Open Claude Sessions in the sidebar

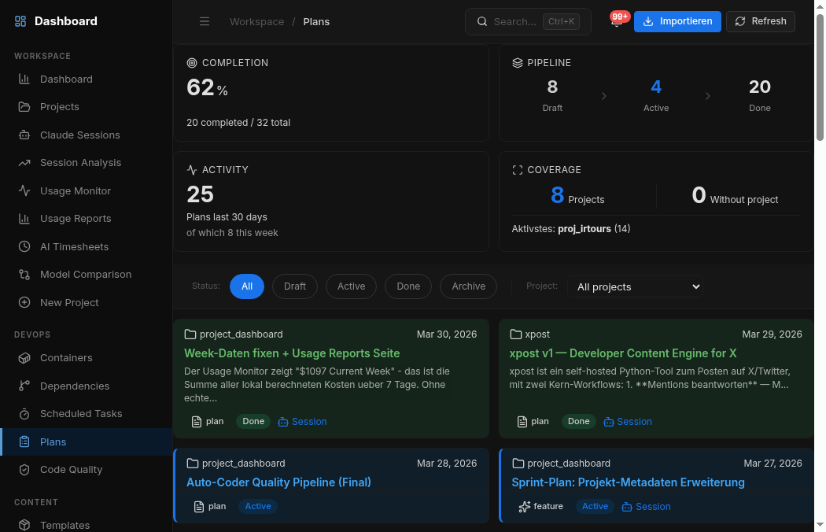click(79, 135)
